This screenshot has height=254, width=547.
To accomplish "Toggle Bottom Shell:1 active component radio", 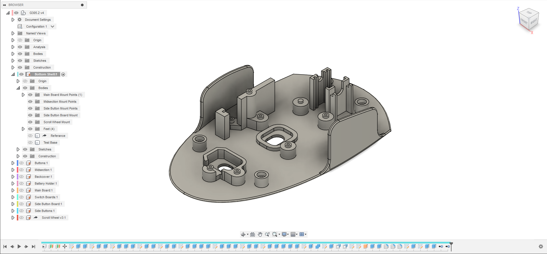I will pos(63,74).
